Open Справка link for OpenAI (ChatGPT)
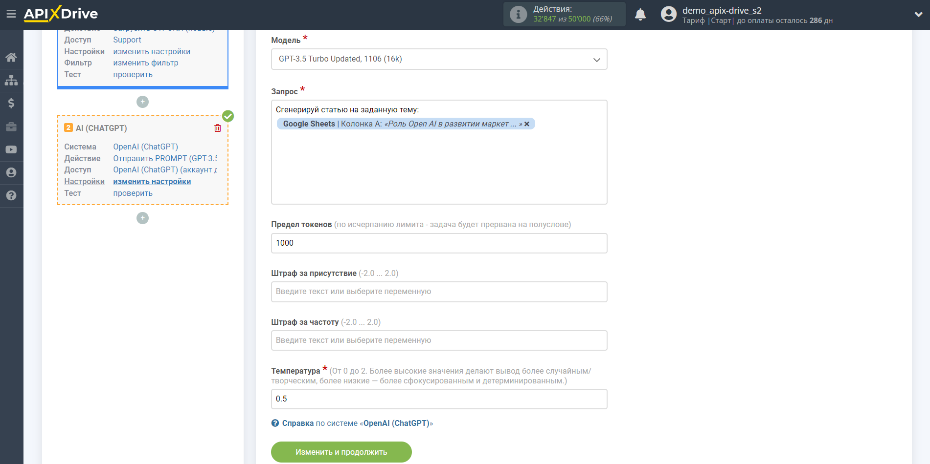Screen dimensions: 930x464 [357, 423]
